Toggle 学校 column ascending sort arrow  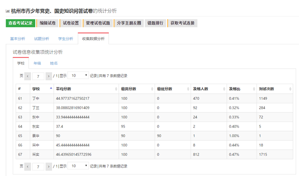tap(51, 88)
